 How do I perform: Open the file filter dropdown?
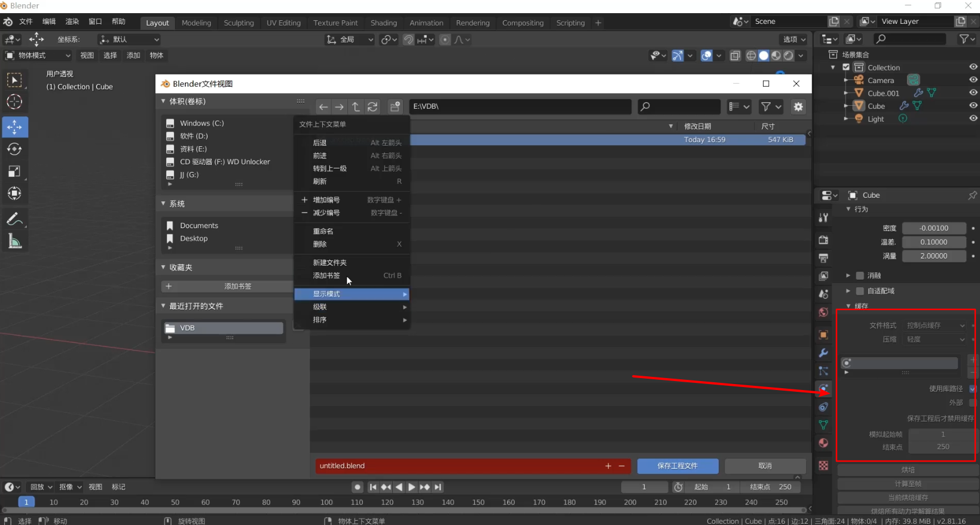click(771, 107)
